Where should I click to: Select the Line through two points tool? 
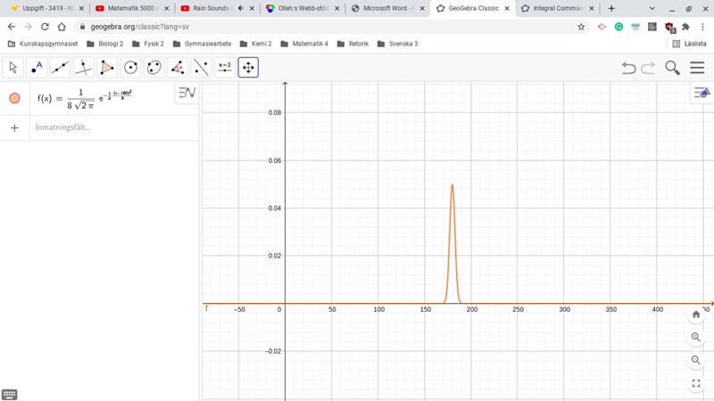[60, 68]
